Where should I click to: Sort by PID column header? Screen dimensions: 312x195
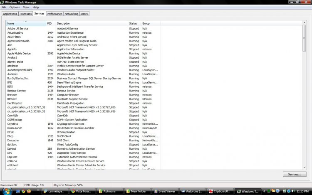tap(51, 23)
